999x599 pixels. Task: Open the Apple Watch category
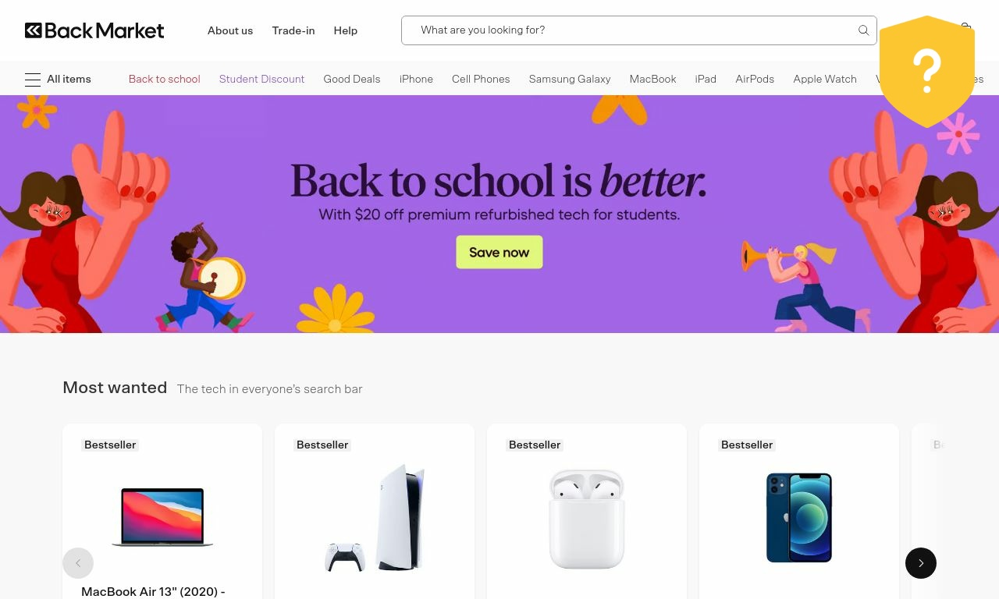coord(825,79)
